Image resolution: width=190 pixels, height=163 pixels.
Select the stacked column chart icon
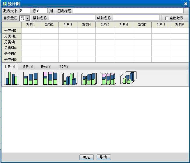pos(31,78)
